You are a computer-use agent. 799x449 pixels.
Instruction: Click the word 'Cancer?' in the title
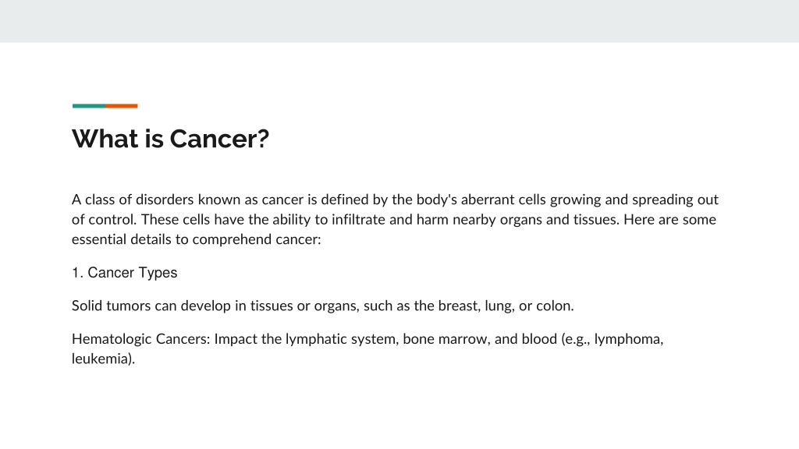[219, 139]
